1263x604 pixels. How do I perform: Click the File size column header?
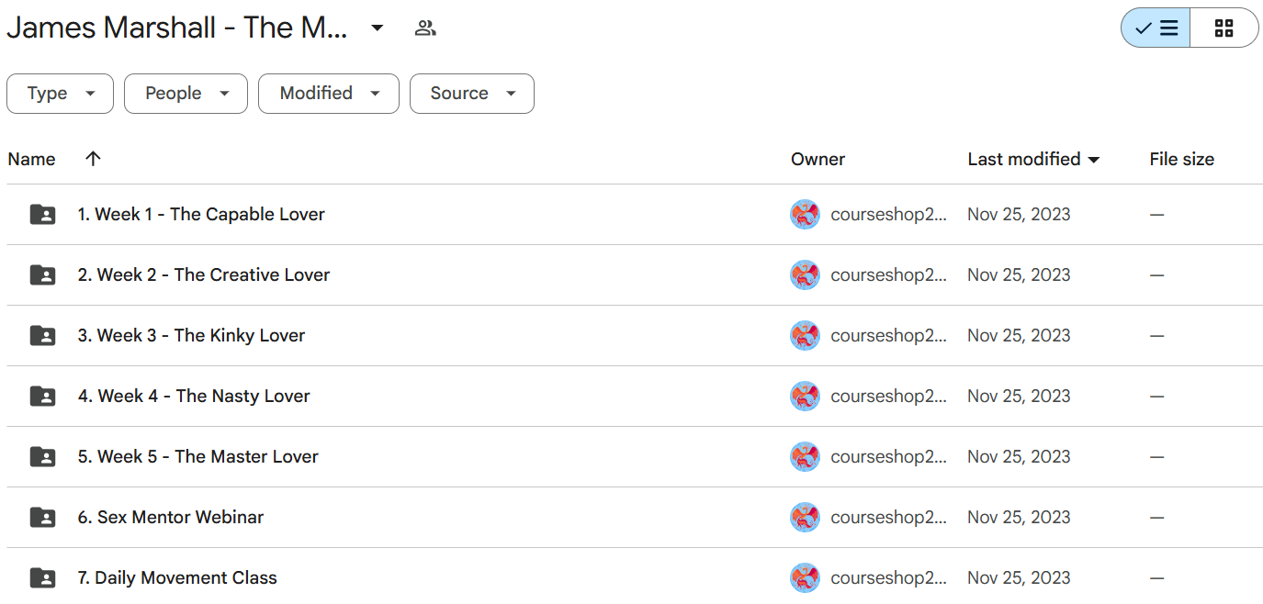1181,159
